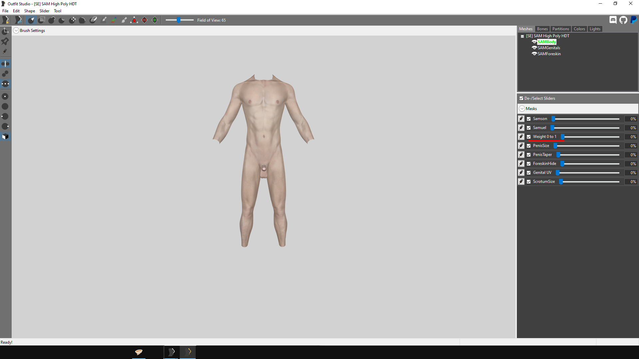Click the PenisSize percentage value field
The image size is (639, 359).
pos(631,146)
